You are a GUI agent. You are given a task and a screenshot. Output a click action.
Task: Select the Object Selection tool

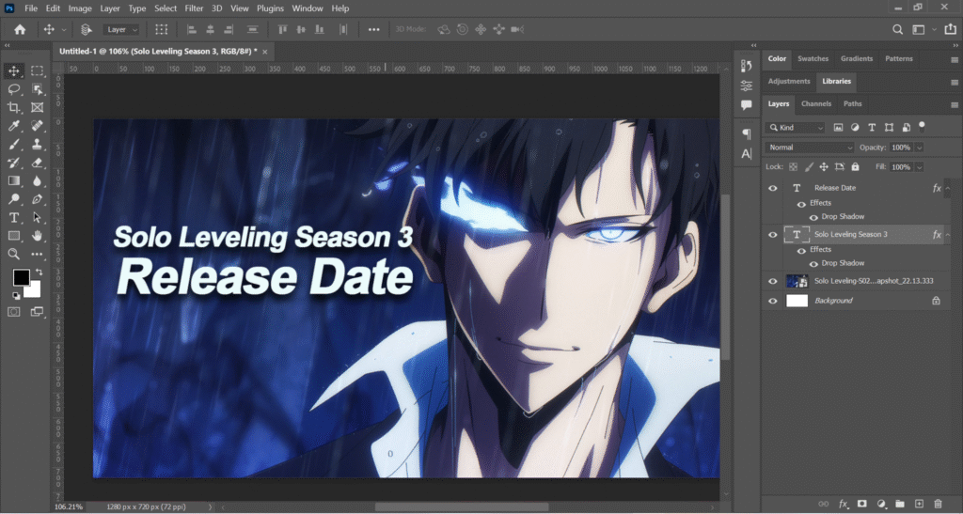(37, 89)
